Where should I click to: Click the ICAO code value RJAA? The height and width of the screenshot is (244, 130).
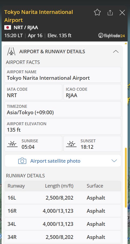[x=72, y=95]
